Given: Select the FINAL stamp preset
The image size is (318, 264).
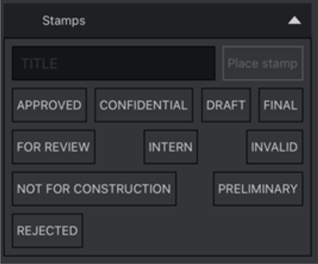Looking at the screenshot, I should (x=281, y=105).
